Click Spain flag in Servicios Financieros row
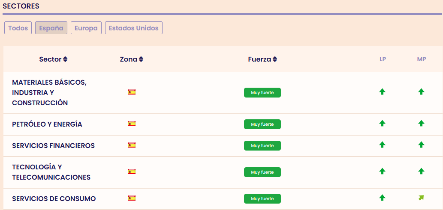Screen dimensions: 443x210 pos(132,145)
